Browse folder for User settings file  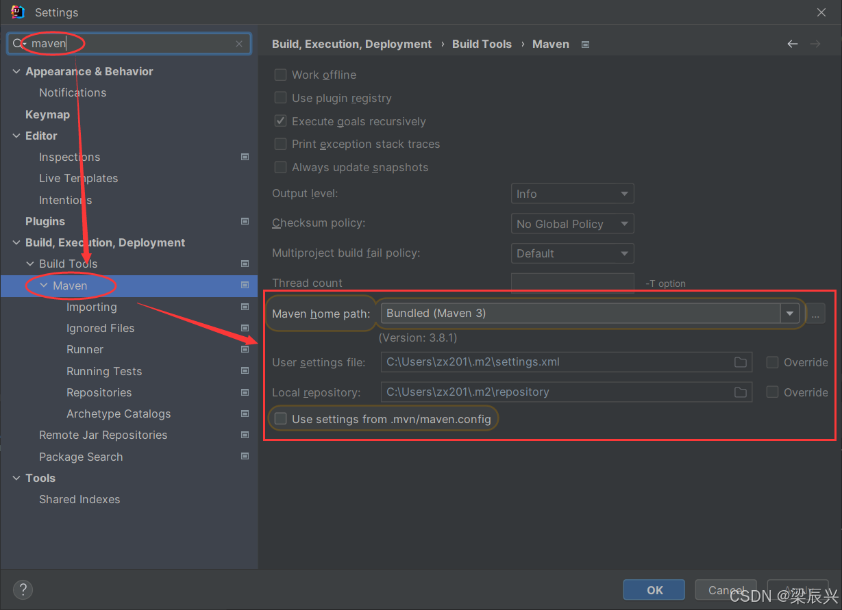[x=741, y=362]
